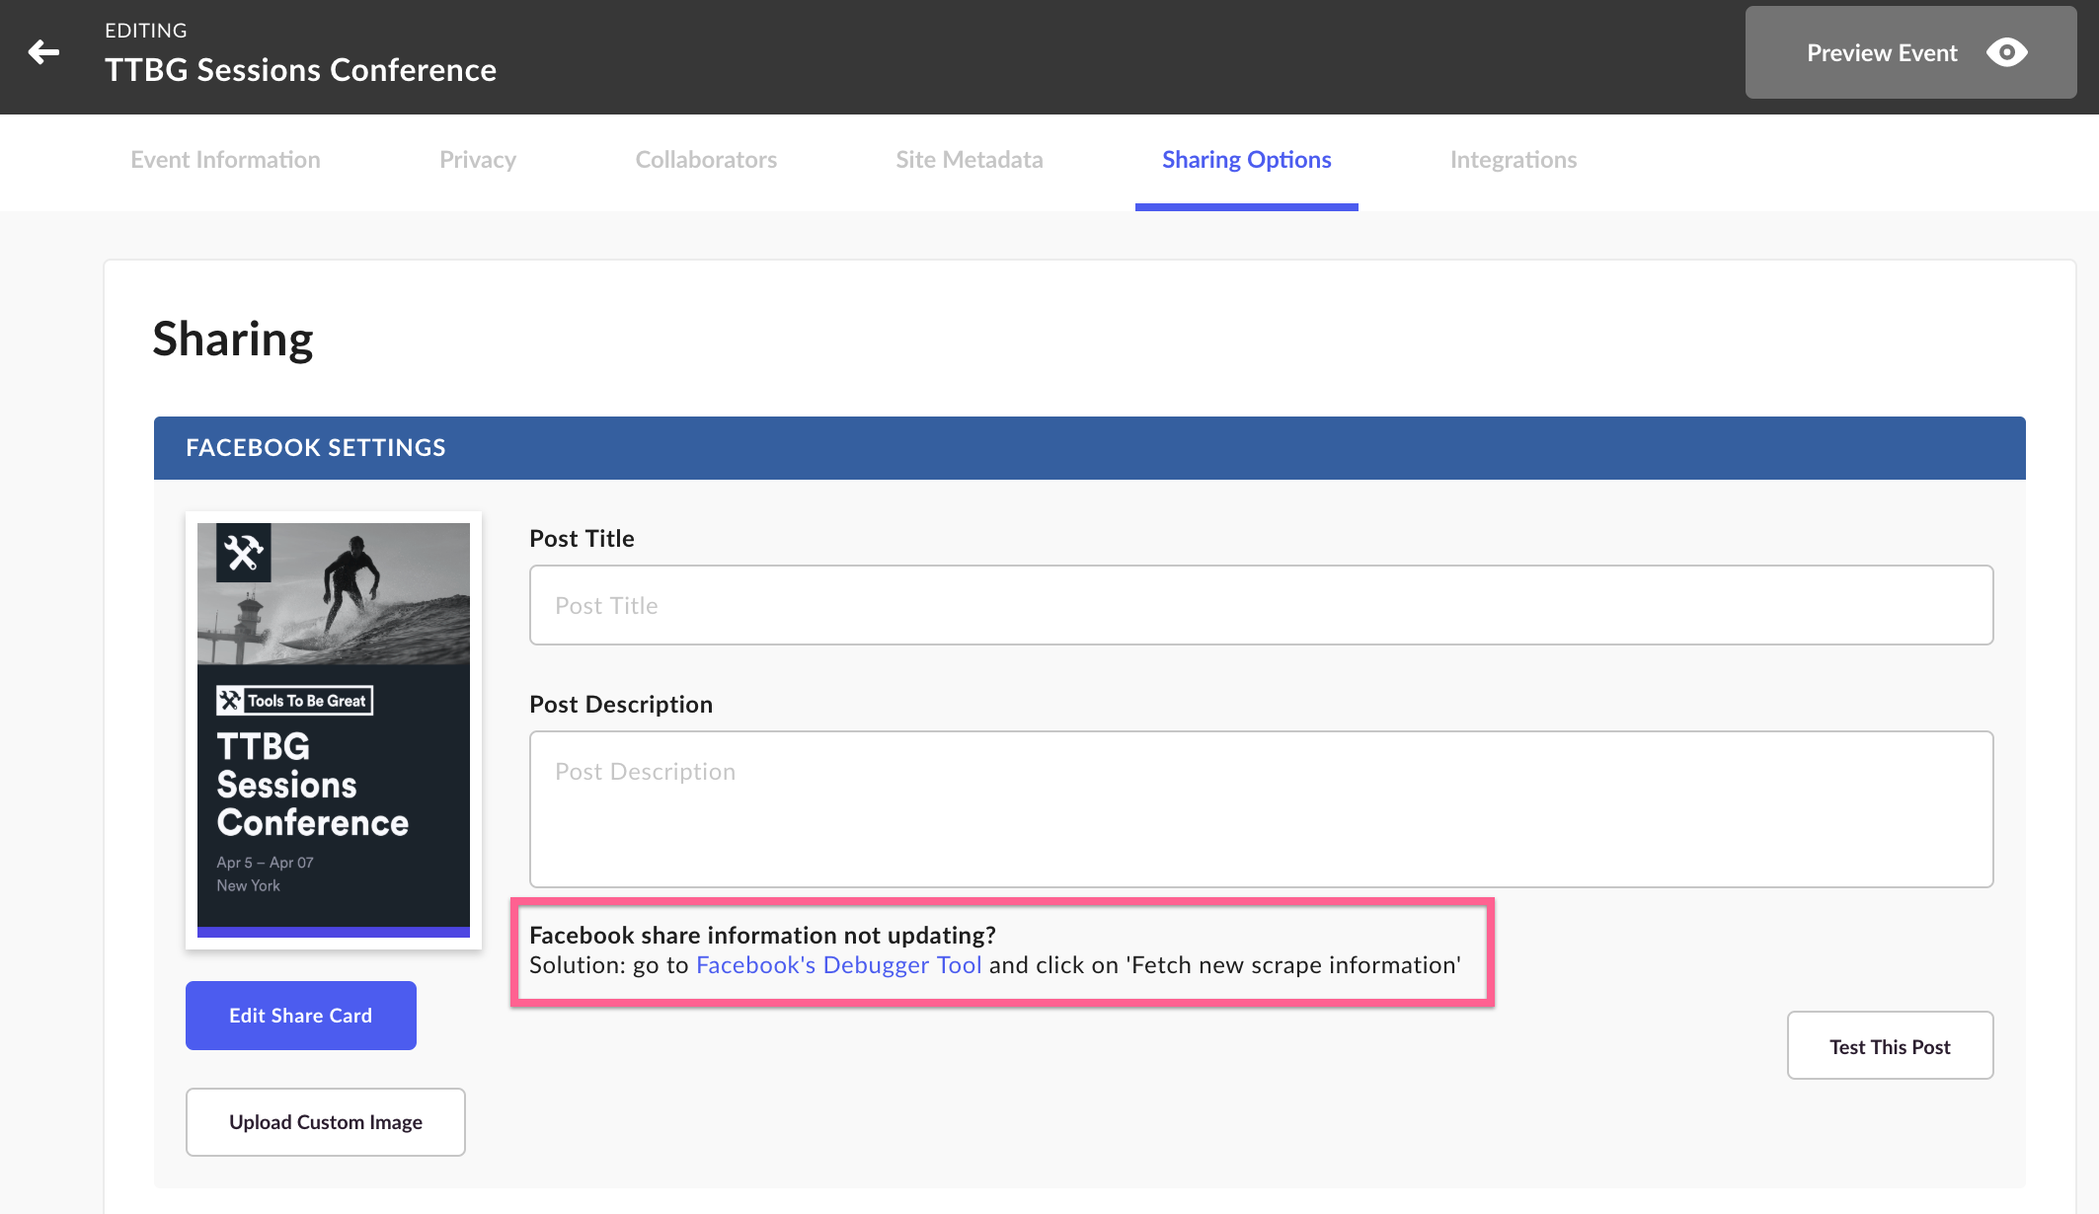Click the Collaborators tab
Screen dimensions: 2099x1214
(x=707, y=161)
